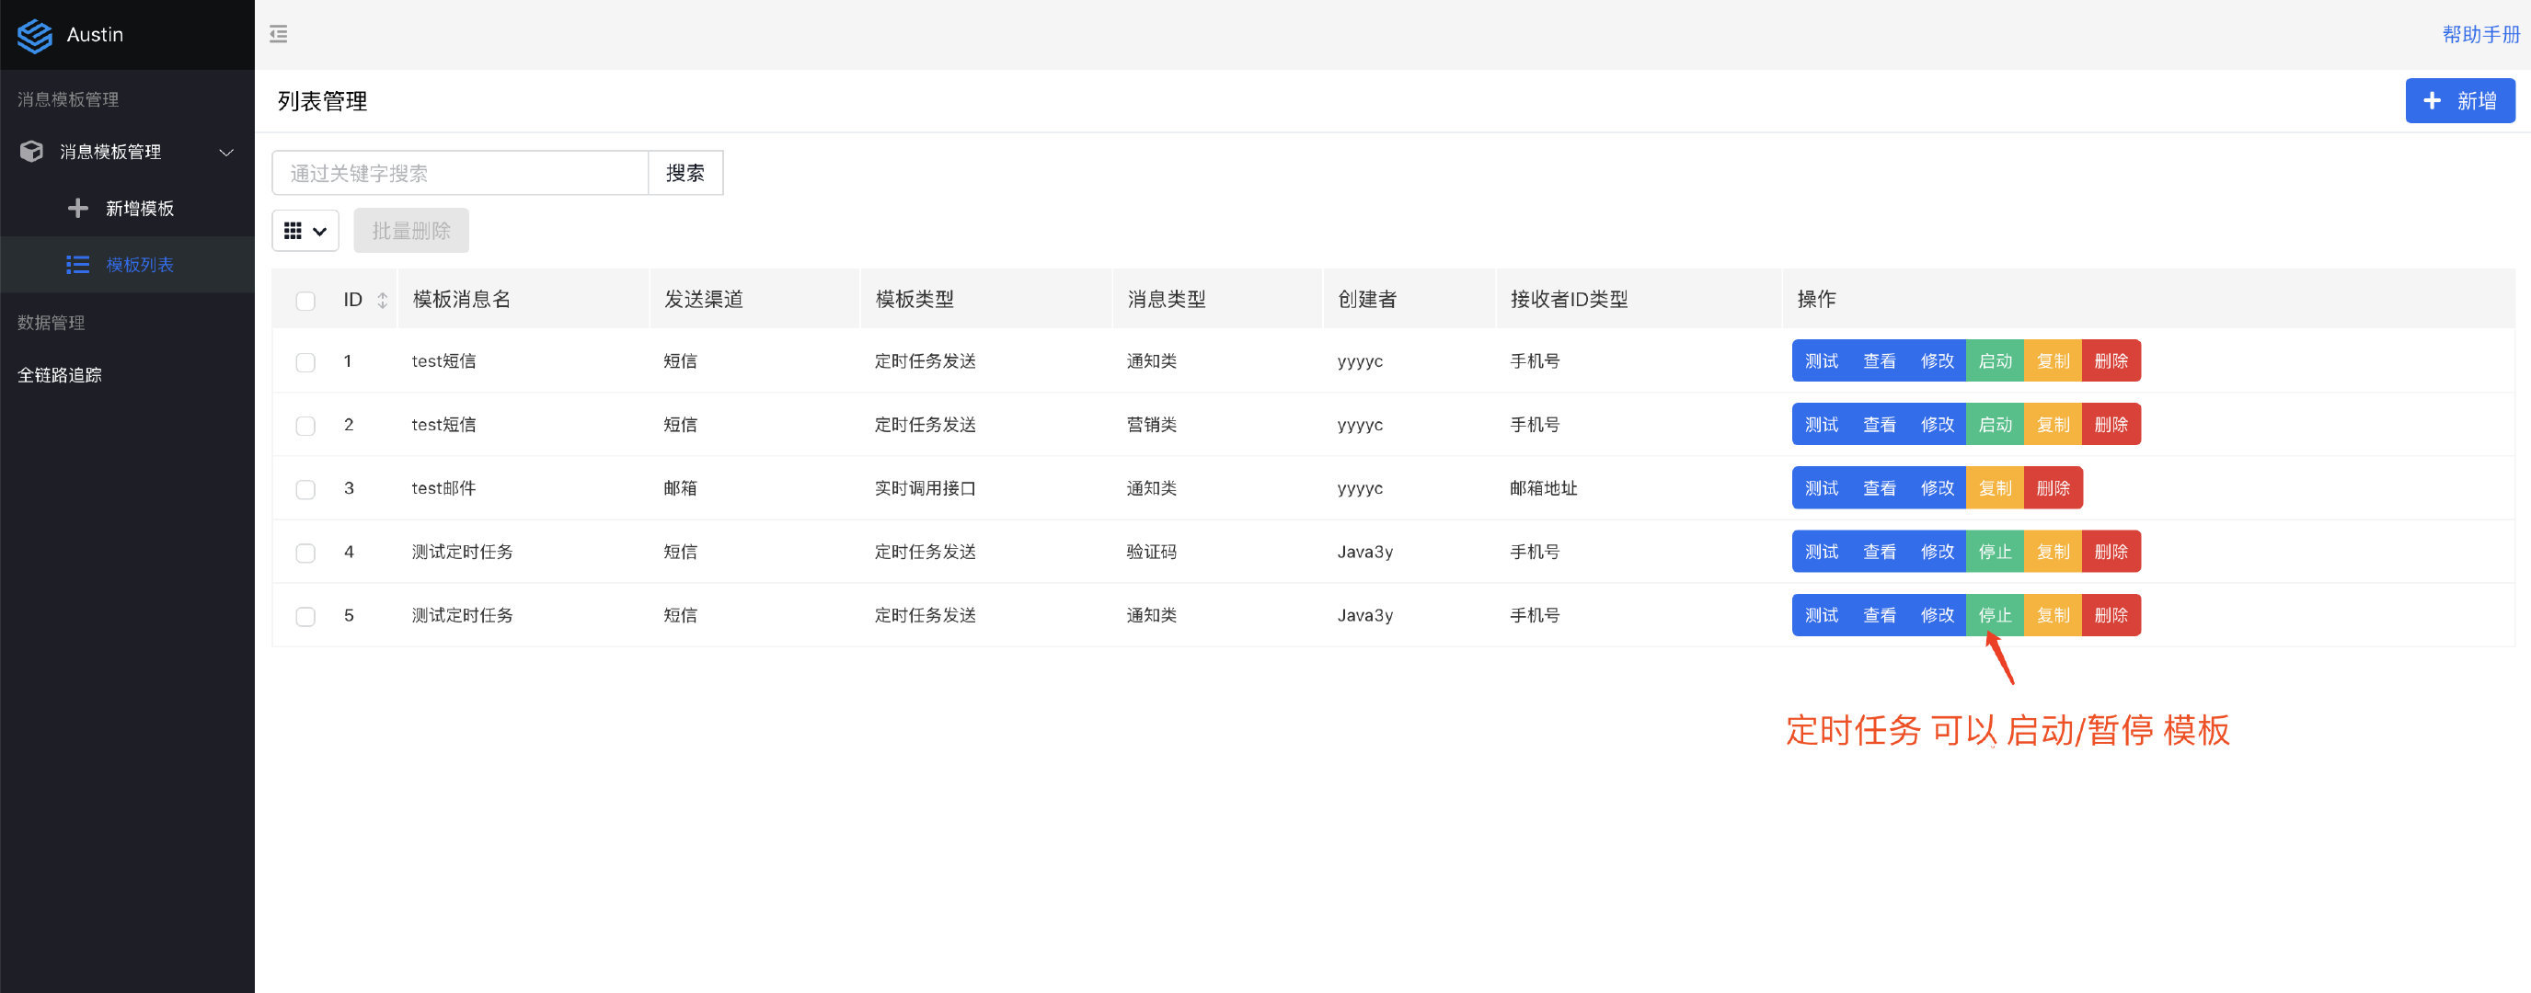This screenshot has height=993, width=2531.
Task: Click the plus icon beside 新增模板
Action: click(x=77, y=208)
